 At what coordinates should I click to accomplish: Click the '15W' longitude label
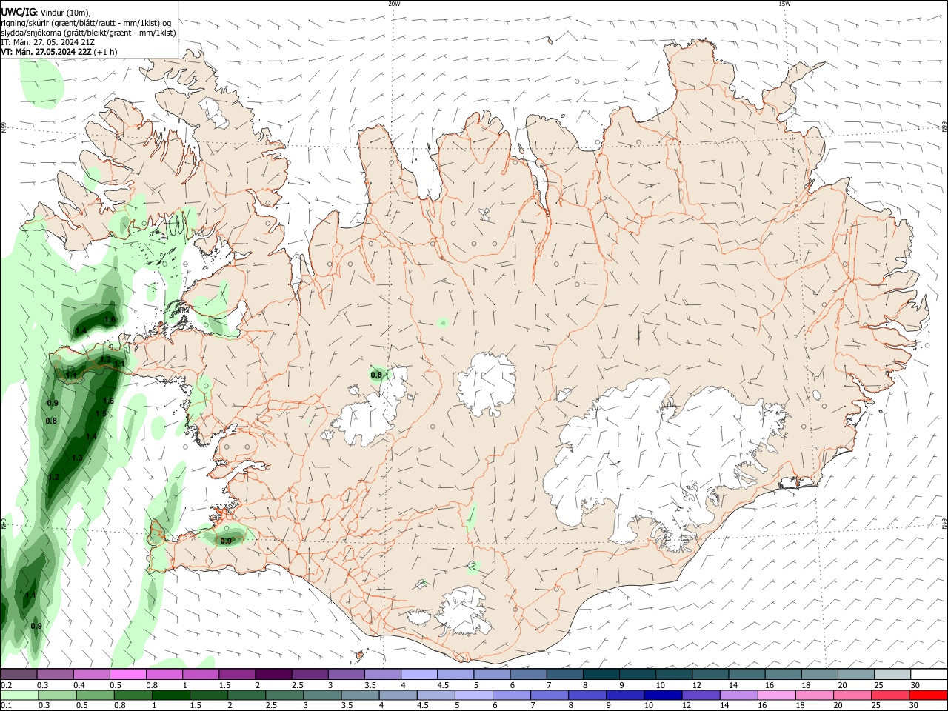pyautogui.click(x=784, y=4)
